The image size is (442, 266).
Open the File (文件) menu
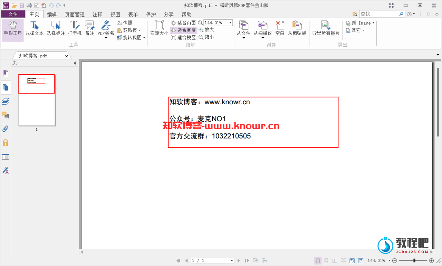tap(13, 14)
